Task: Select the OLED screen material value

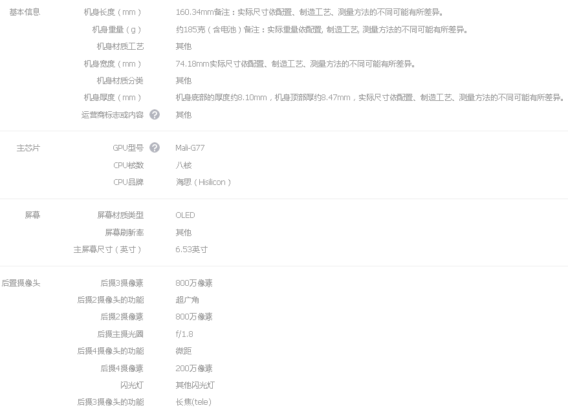Action: [x=185, y=215]
